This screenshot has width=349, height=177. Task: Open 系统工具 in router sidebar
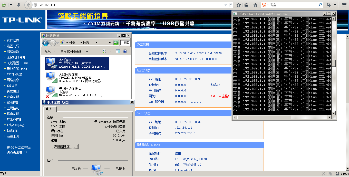click(x=13, y=136)
